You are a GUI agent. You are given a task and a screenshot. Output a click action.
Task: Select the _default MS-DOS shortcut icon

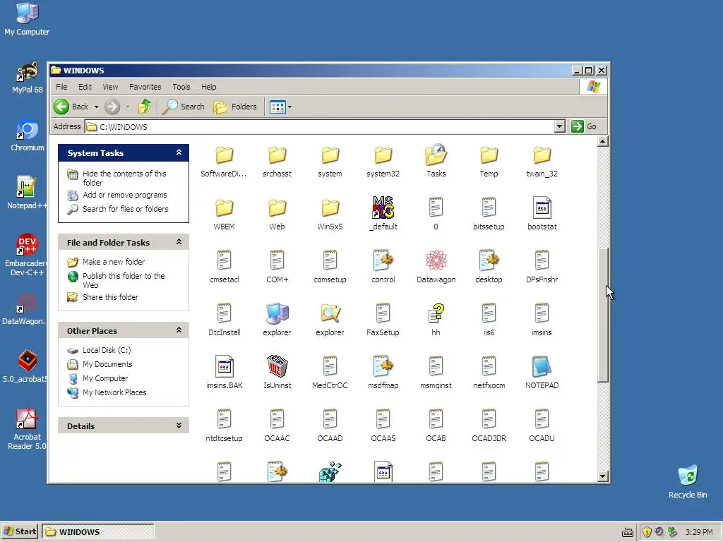coord(383,207)
